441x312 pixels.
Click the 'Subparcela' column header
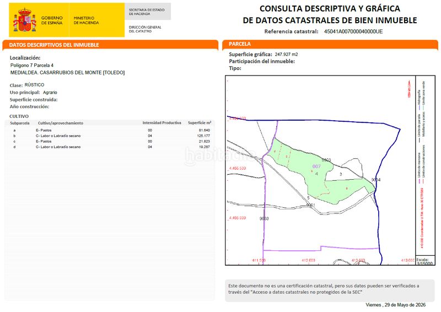pos(20,123)
